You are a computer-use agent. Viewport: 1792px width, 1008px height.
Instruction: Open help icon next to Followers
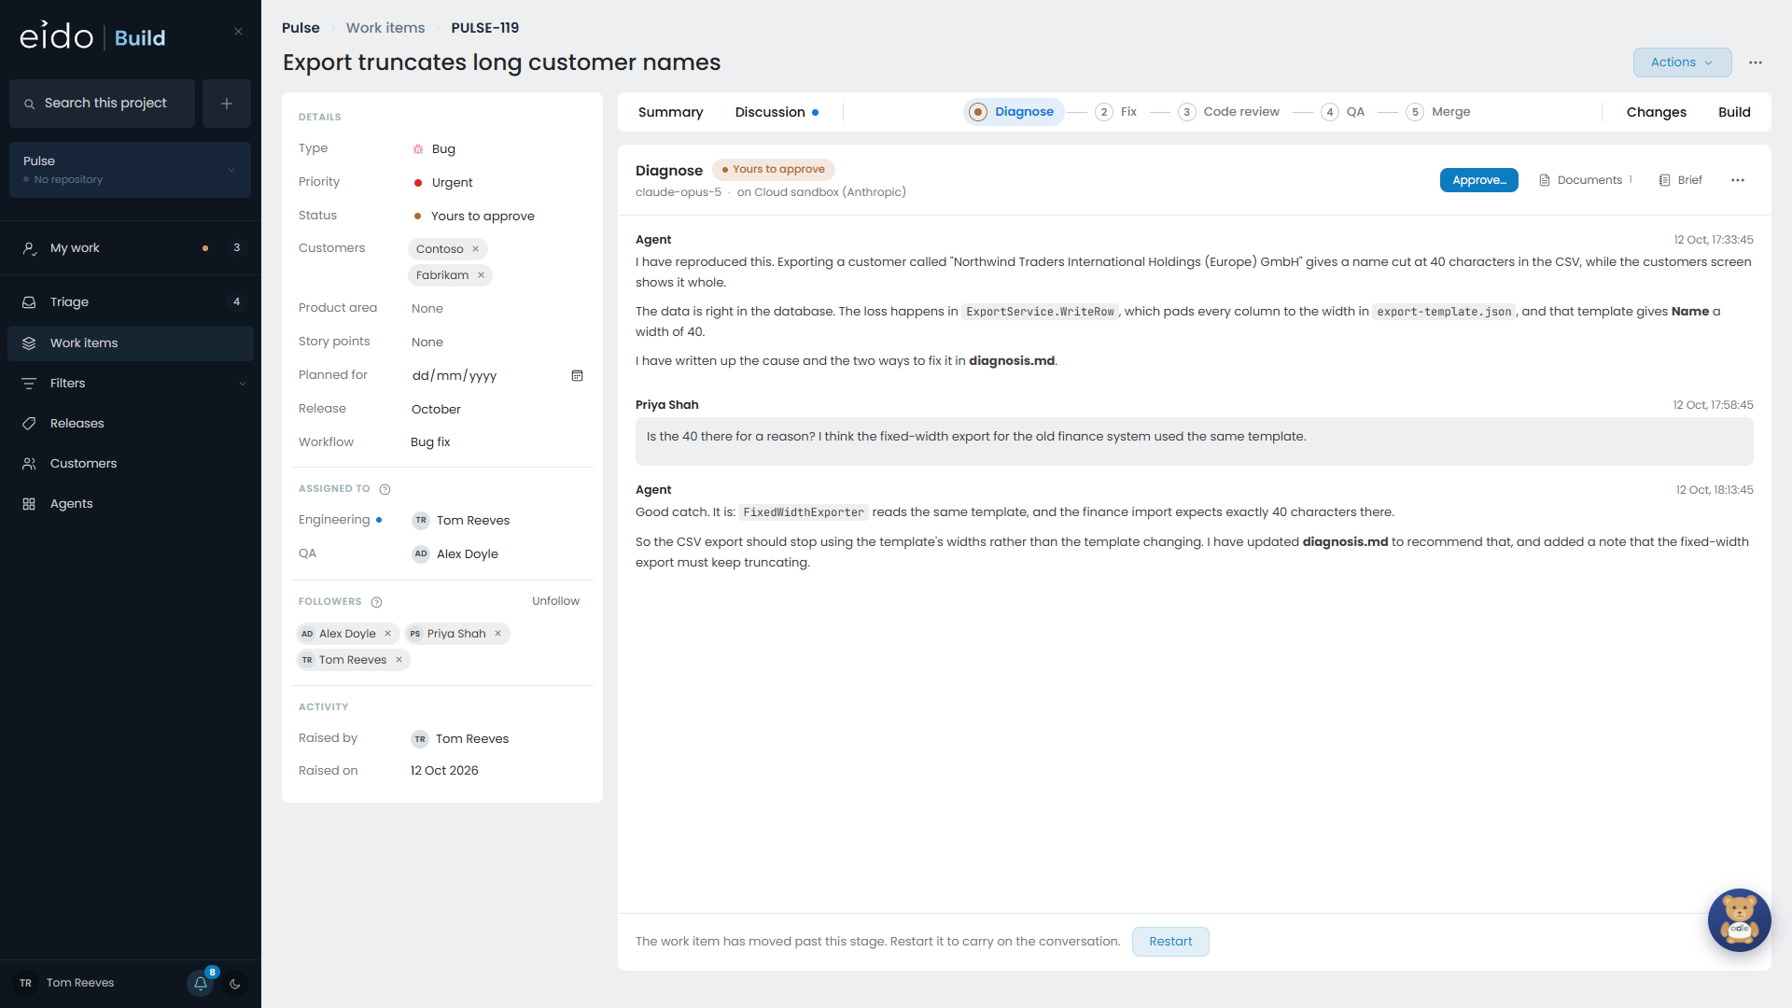coord(376,602)
